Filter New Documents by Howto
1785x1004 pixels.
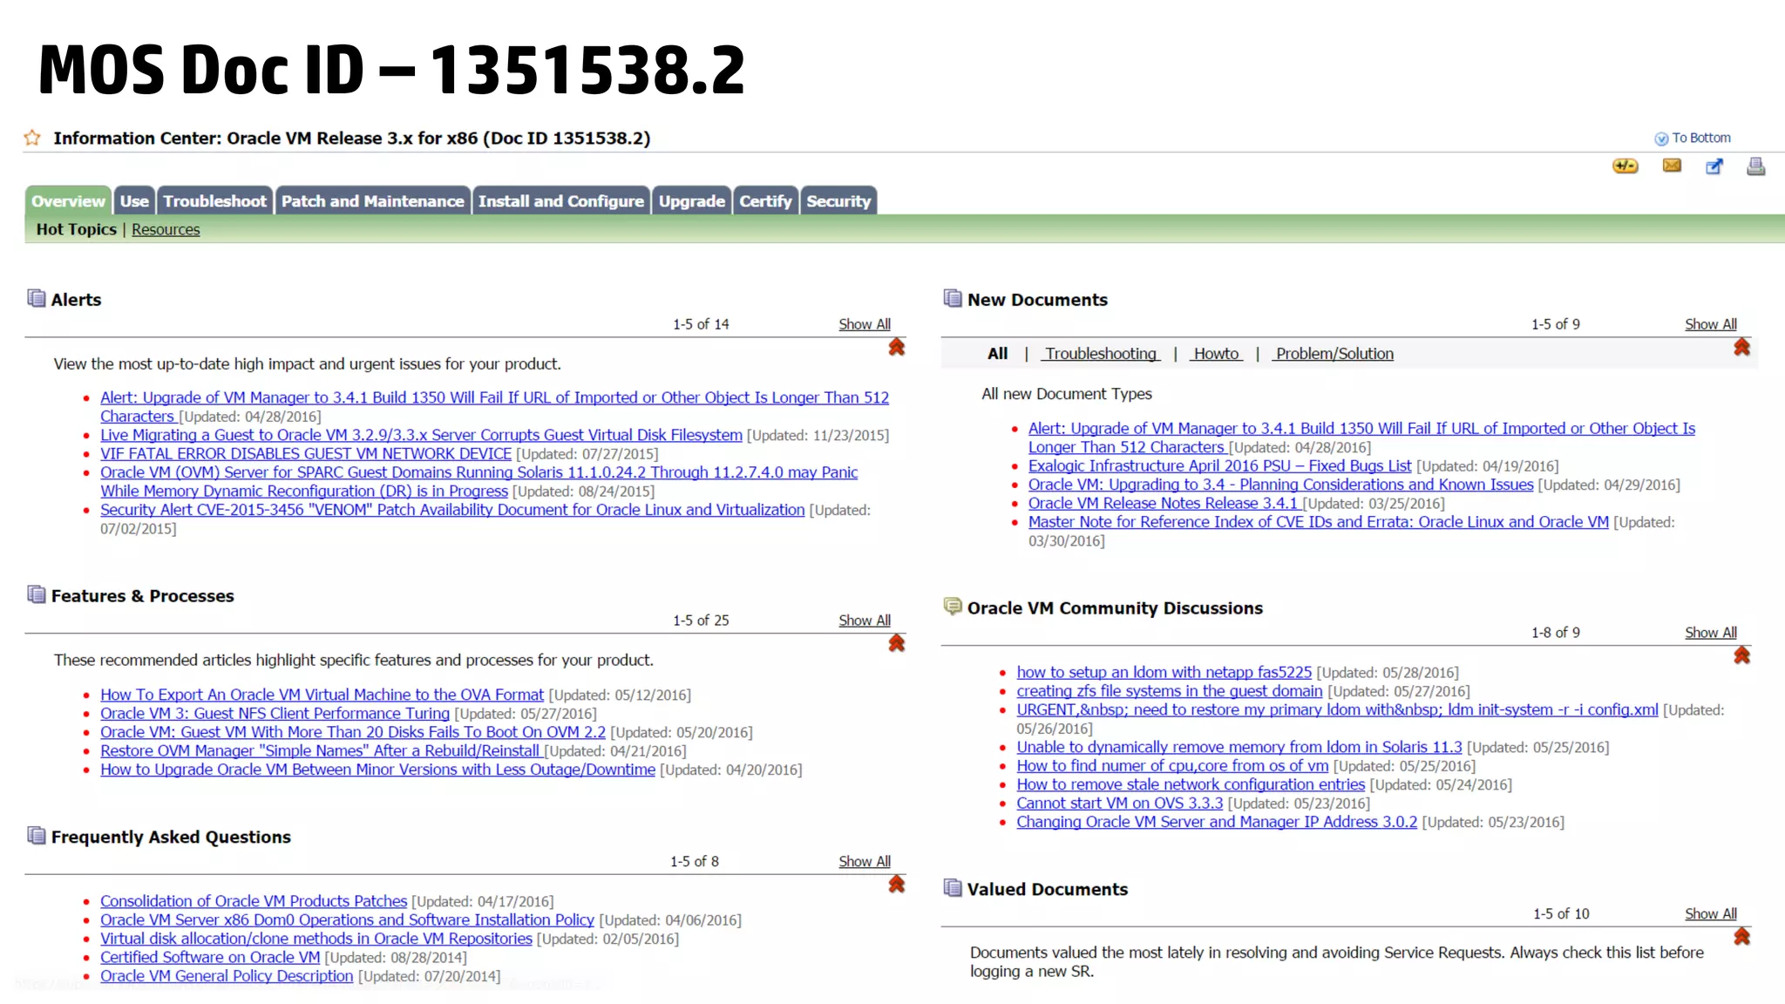1216,354
